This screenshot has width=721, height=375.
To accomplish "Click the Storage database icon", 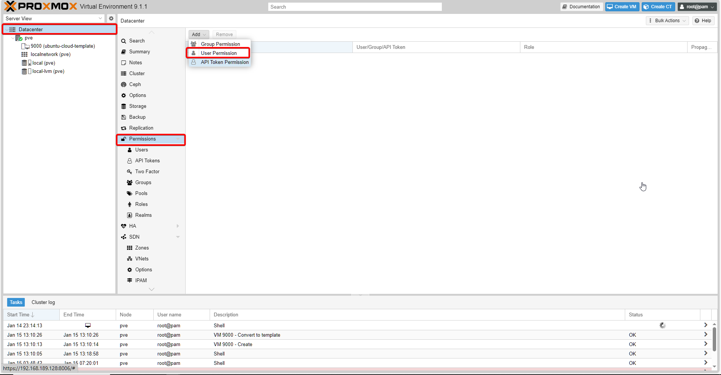I will coord(124,106).
